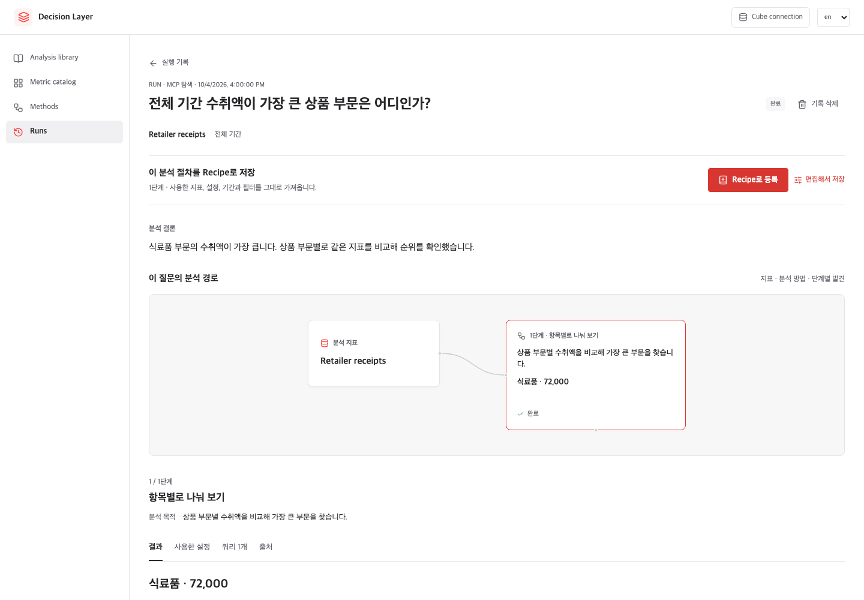
Task: Go to Metric catalog page
Action: tap(64, 82)
